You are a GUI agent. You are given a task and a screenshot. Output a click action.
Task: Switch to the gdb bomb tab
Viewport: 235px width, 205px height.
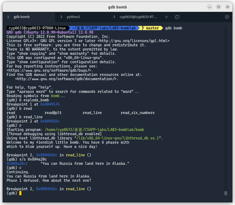(x=29, y=17)
